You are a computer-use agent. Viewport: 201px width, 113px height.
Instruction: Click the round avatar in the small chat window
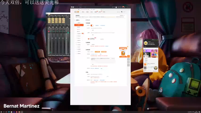(x=146, y=43)
